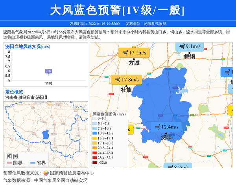Click the >32.6 dark red legend swatch
Viewport: 236px width, 185px height.
click(95, 163)
